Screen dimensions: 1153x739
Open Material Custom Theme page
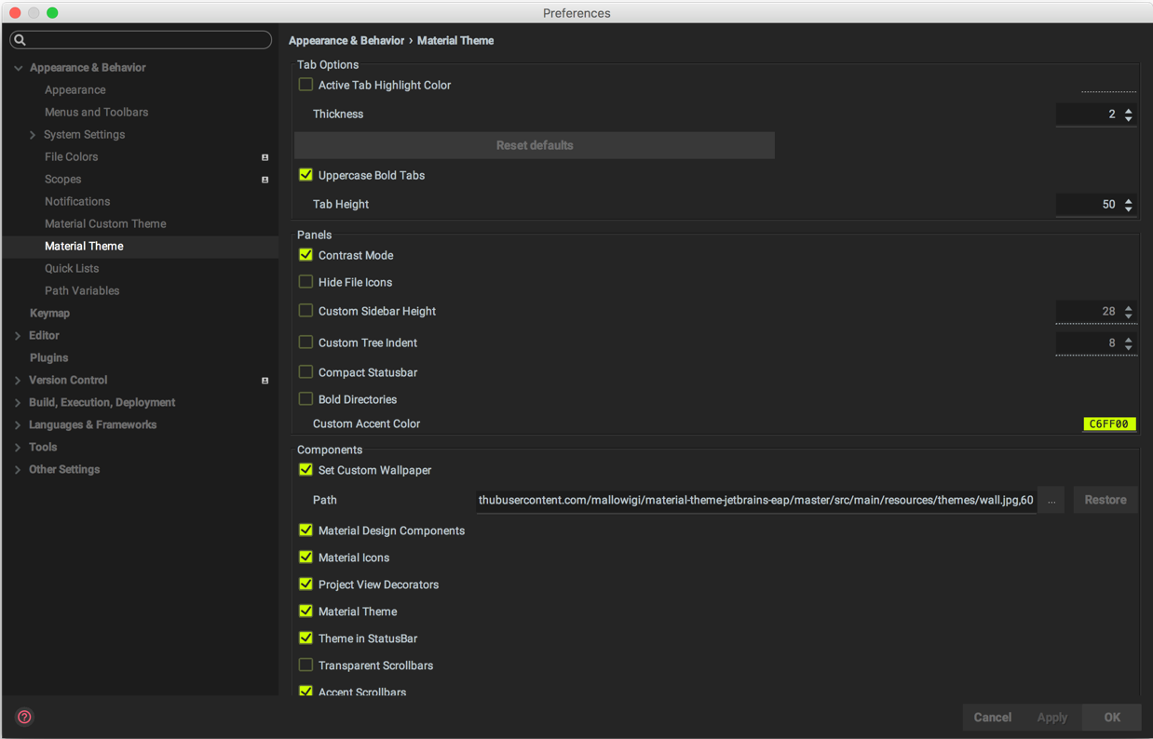pos(105,224)
